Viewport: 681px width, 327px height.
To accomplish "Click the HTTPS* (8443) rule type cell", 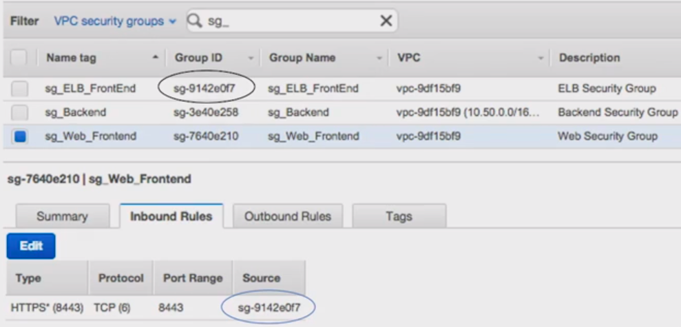I will [x=47, y=308].
